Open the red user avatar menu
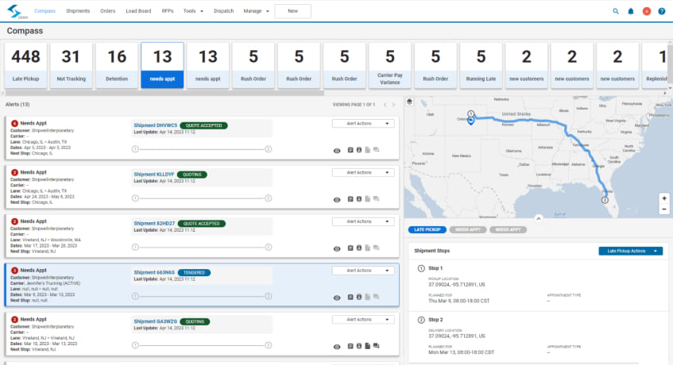This screenshot has width=673, height=365. pyautogui.click(x=647, y=11)
